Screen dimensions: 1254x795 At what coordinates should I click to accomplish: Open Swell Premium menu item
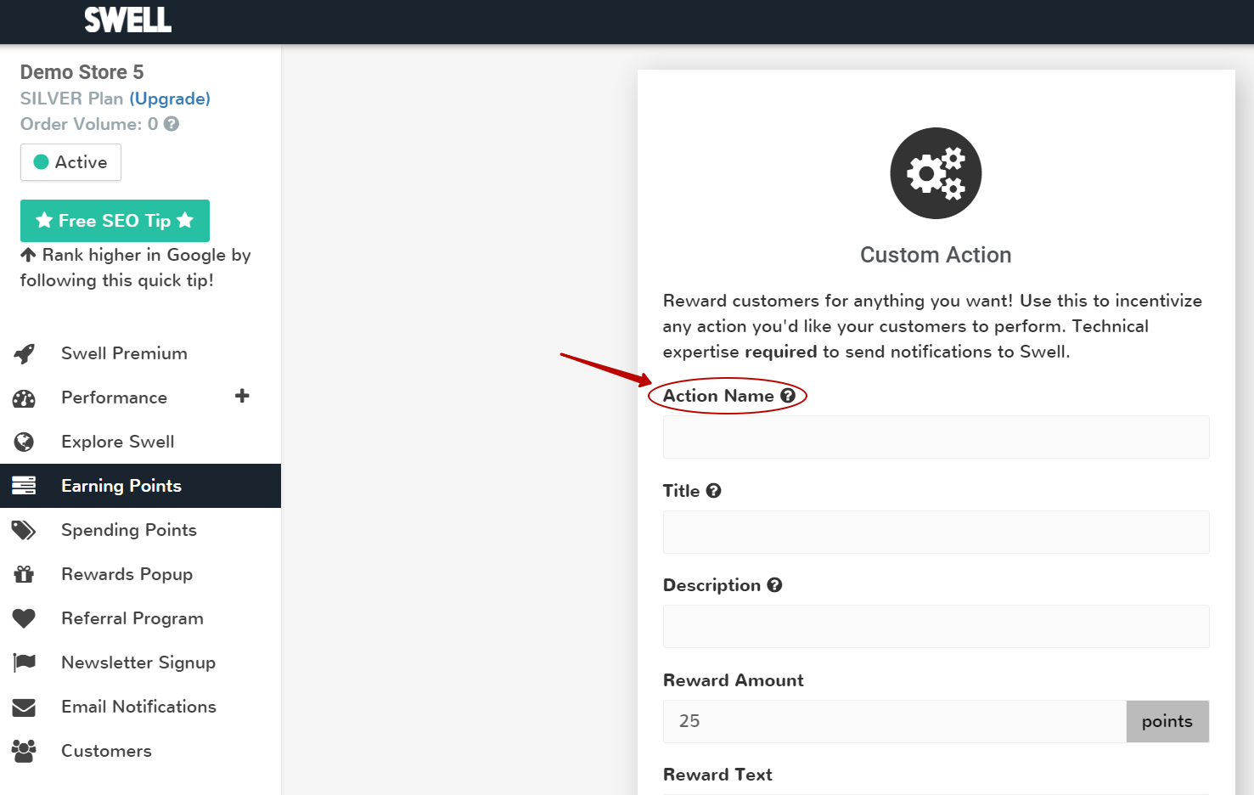(140, 353)
